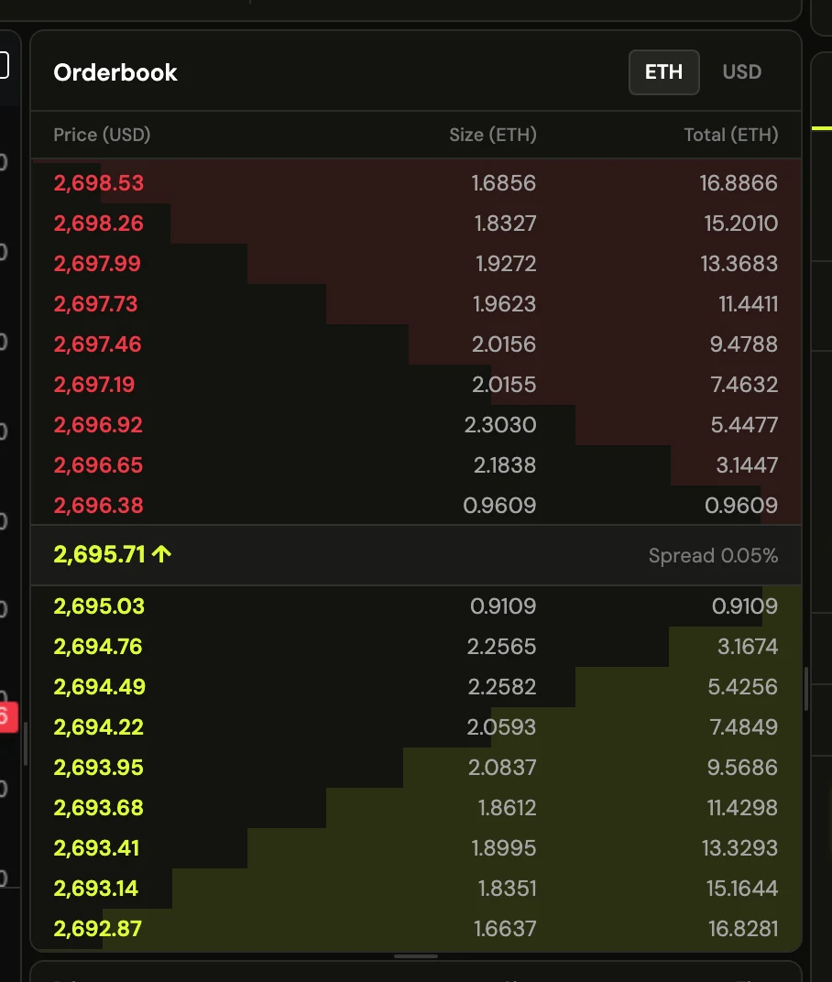Select the bid price 2,693.95
This screenshot has width=832, height=982.
click(x=99, y=768)
